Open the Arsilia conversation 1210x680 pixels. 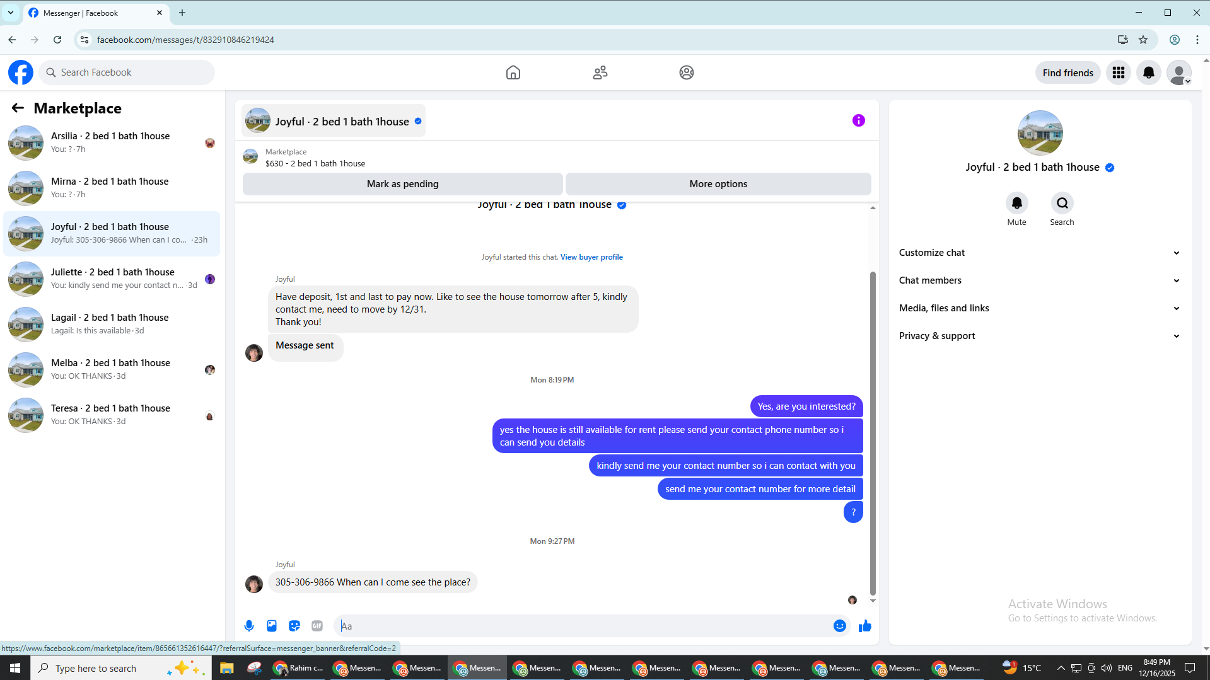[x=112, y=143]
